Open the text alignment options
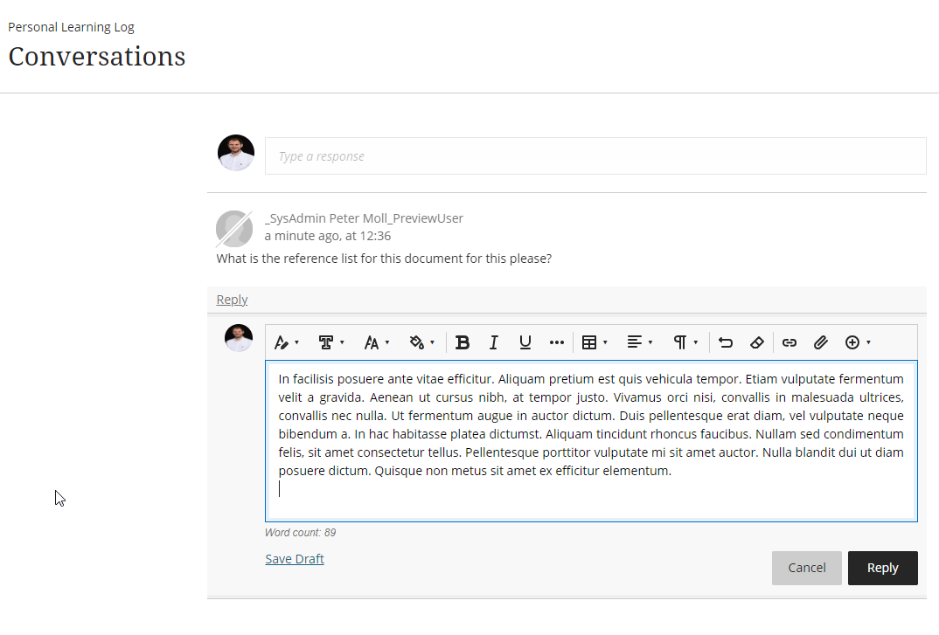939x635 pixels. 640,342
